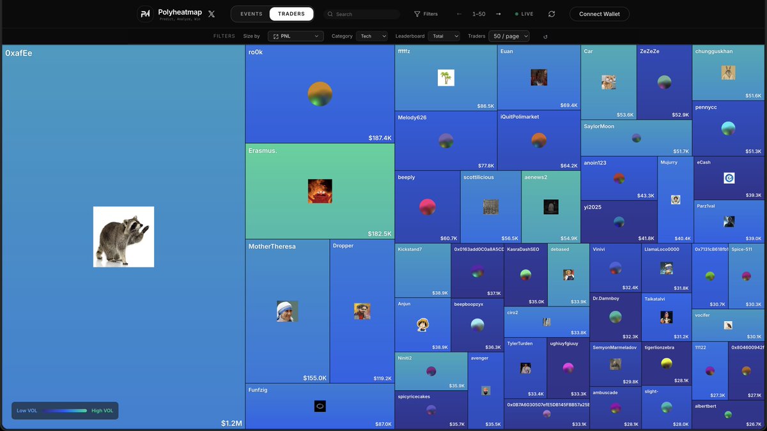The width and height of the screenshot is (767, 431).
Task: Click LlamaLoco0000 avatar
Action: point(667,268)
